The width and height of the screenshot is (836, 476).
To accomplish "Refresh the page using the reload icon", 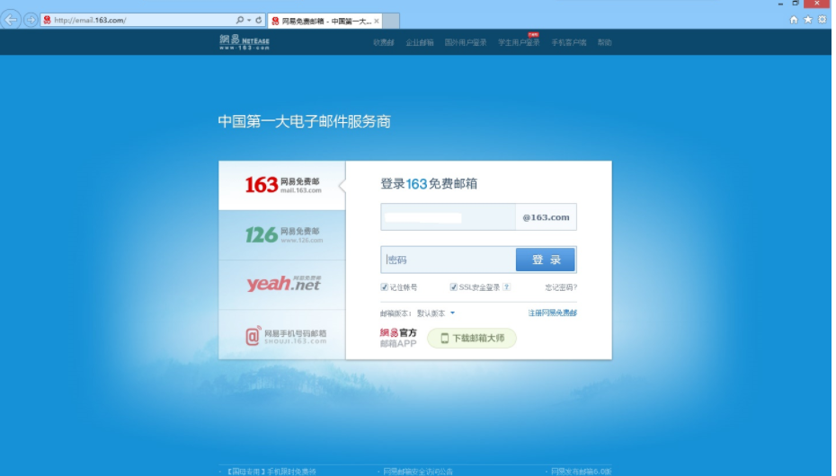I will [259, 20].
